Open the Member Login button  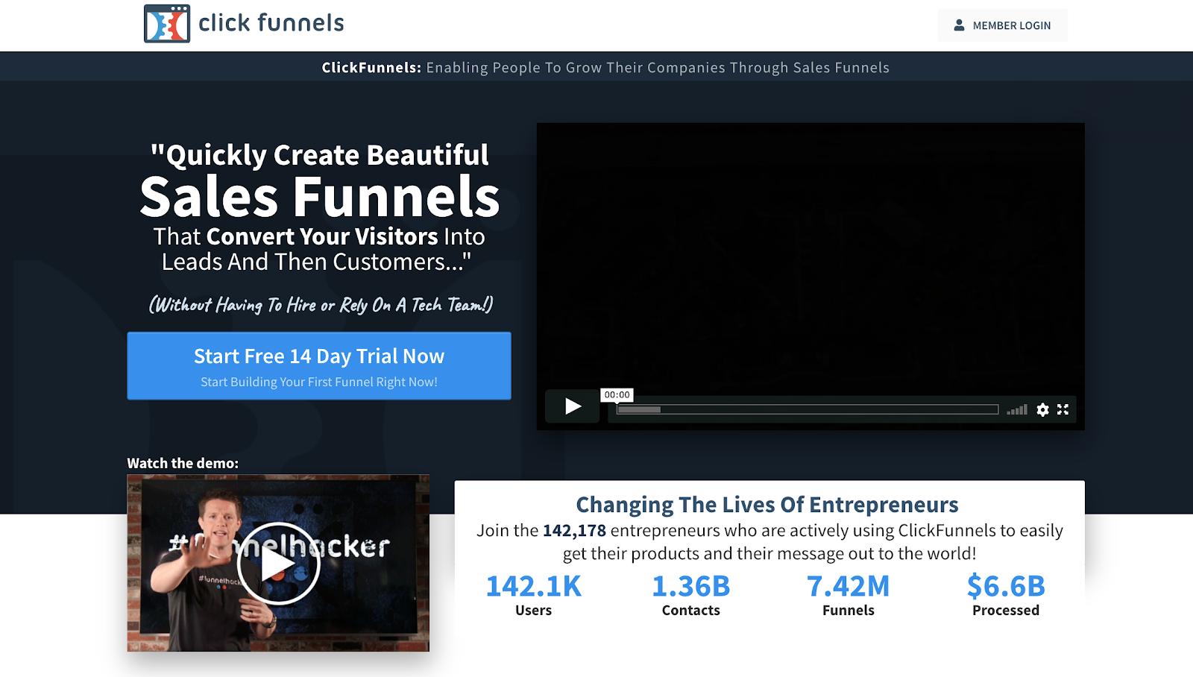tap(1002, 25)
